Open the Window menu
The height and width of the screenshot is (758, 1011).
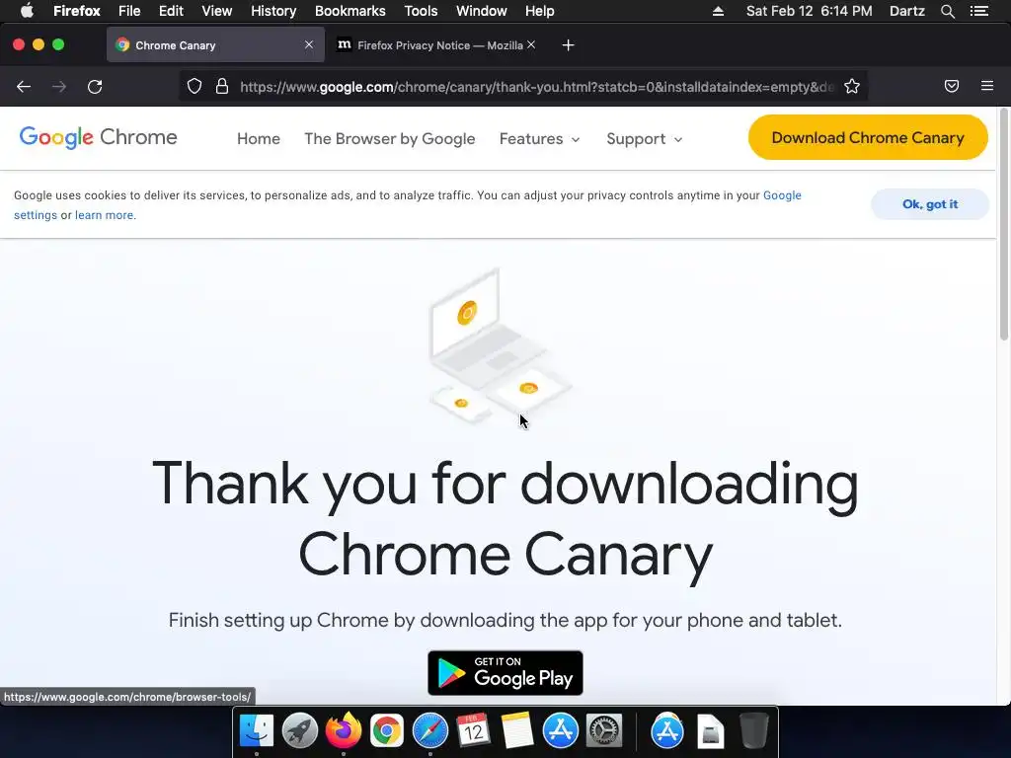[481, 11]
